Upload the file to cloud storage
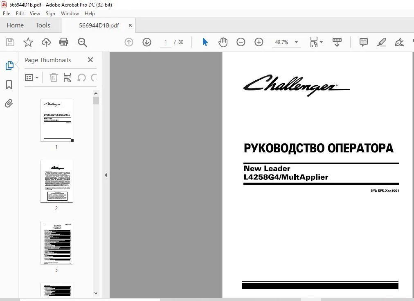 [x=46, y=42]
